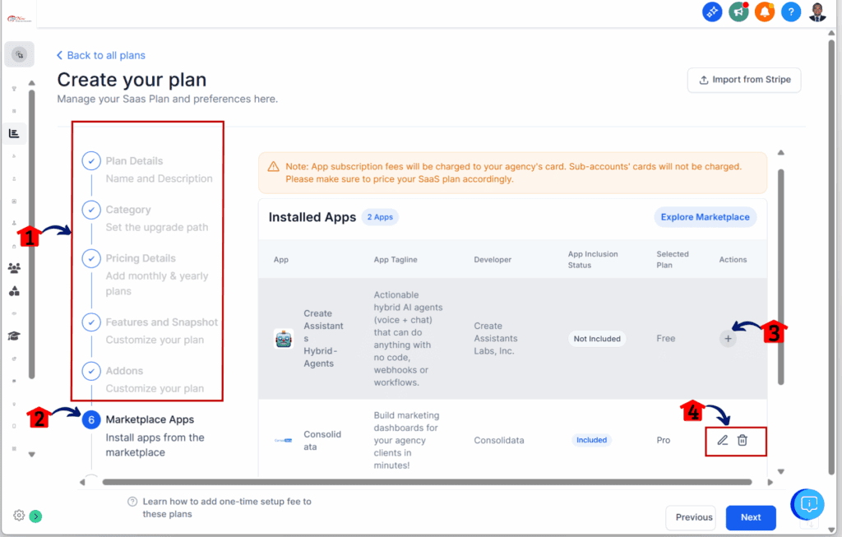This screenshot has height=537, width=842.
Task: Click the warning triangle icon in note banner
Action: point(273,167)
